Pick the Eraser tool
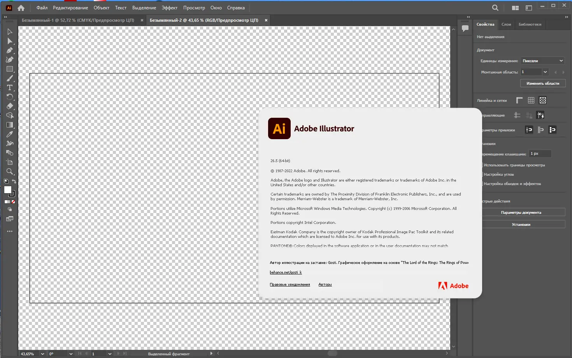572x358 pixels. (x=10, y=106)
